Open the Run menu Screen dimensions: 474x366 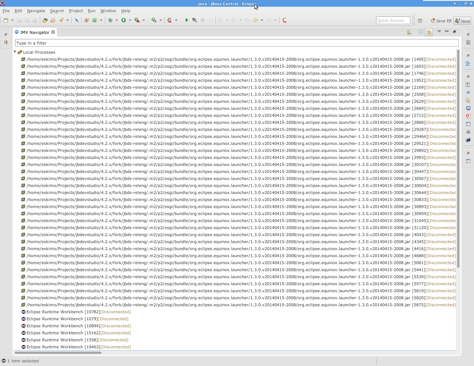(92, 11)
